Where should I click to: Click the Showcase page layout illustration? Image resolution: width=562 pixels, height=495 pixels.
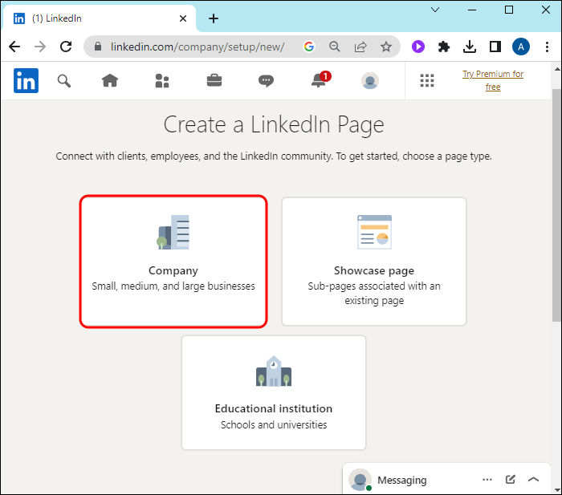(375, 232)
